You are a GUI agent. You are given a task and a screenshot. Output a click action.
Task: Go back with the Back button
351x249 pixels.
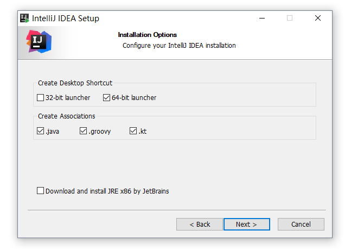click(x=200, y=224)
